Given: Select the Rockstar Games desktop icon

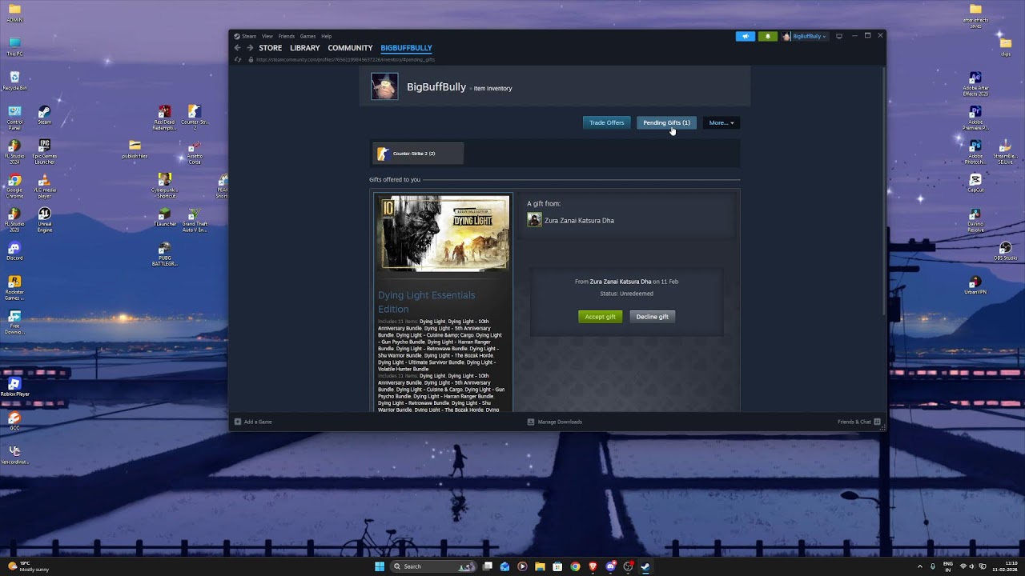Looking at the screenshot, I should pos(14,288).
